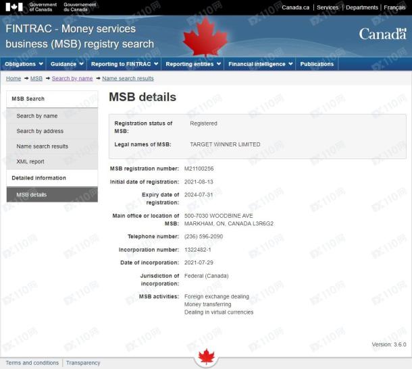Viewport: 412px width, 369px height.
Task: Open Search by name breadcrumb link
Action: tap(72, 78)
